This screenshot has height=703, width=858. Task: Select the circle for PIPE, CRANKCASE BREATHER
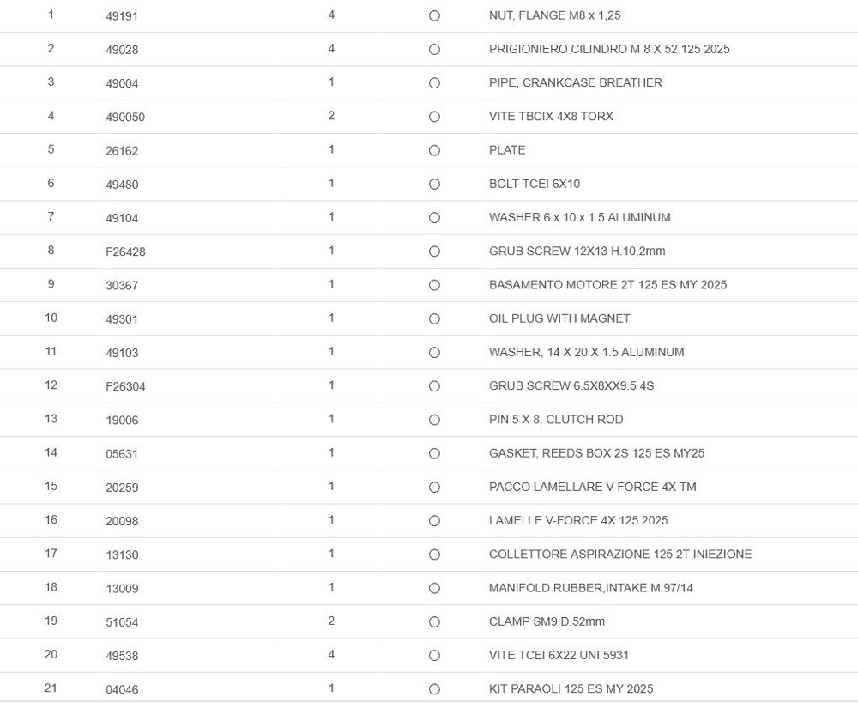pyautogui.click(x=434, y=83)
